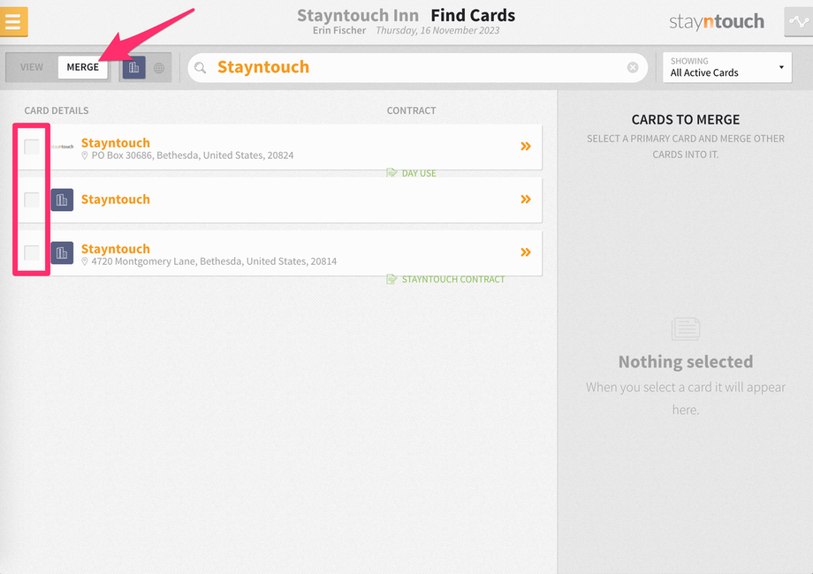The width and height of the screenshot is (813, 574).
Task: Click the Stayntouch Inn hotel name
Action: (x=358, y=16)
